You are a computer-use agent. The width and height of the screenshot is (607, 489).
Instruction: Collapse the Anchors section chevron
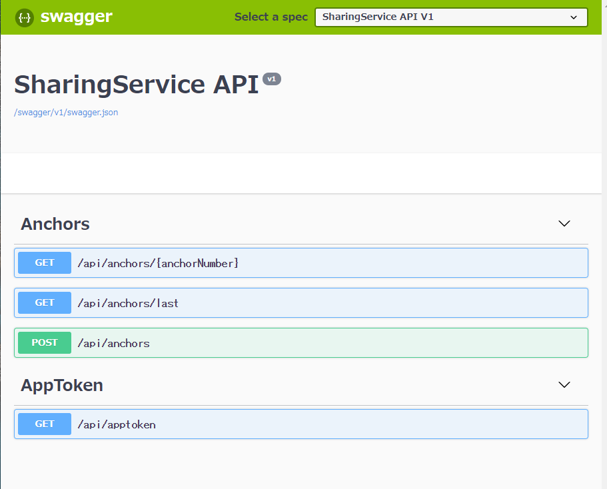pos(564,223)
